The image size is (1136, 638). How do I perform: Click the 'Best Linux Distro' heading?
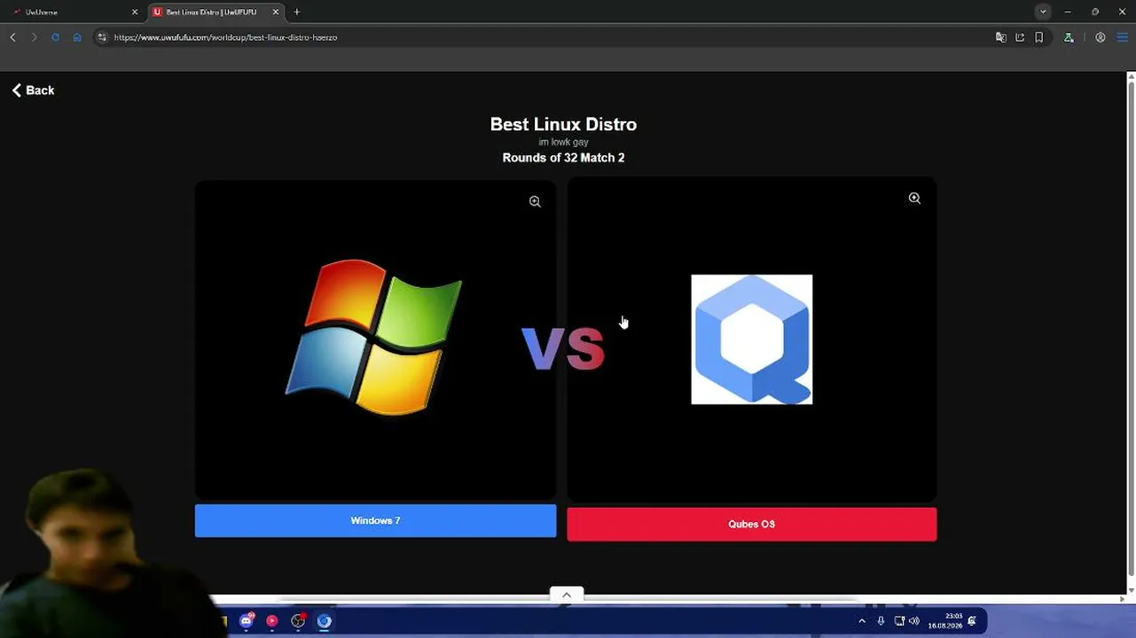coord(563,124)
